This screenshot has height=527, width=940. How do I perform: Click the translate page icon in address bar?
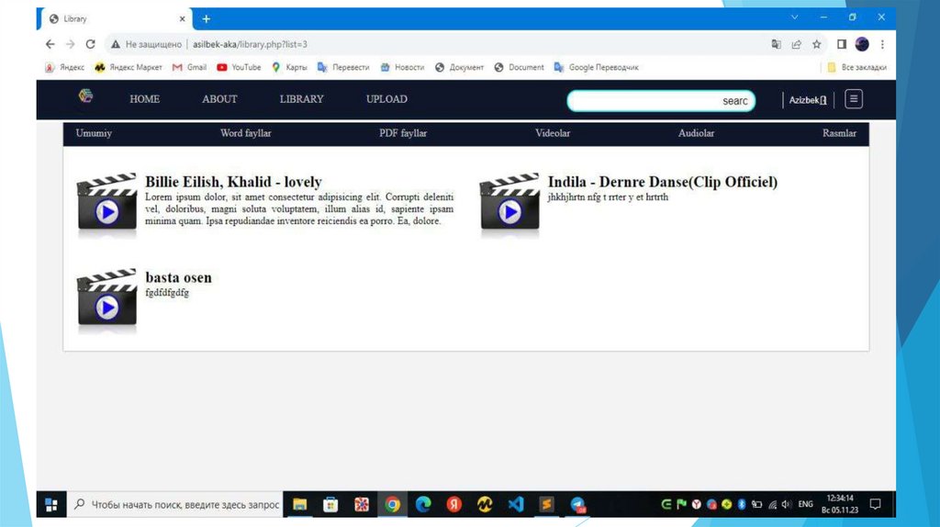coord(777,44)
